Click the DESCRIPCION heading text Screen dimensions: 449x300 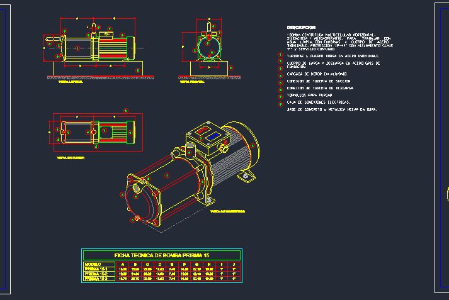pyautogui.click(x=301, y=28)
